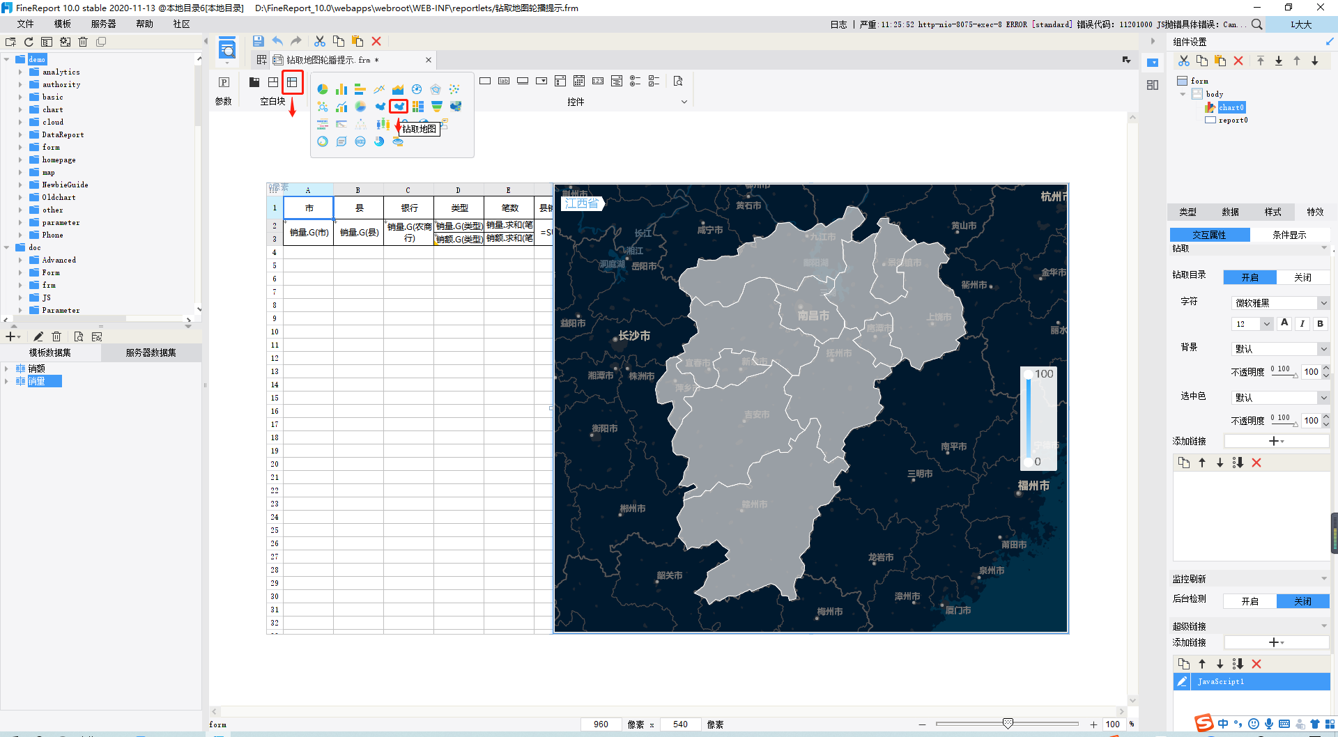1338x737 pixels.
Task: Click the parameter panel P icon
Action: [224, 82]
